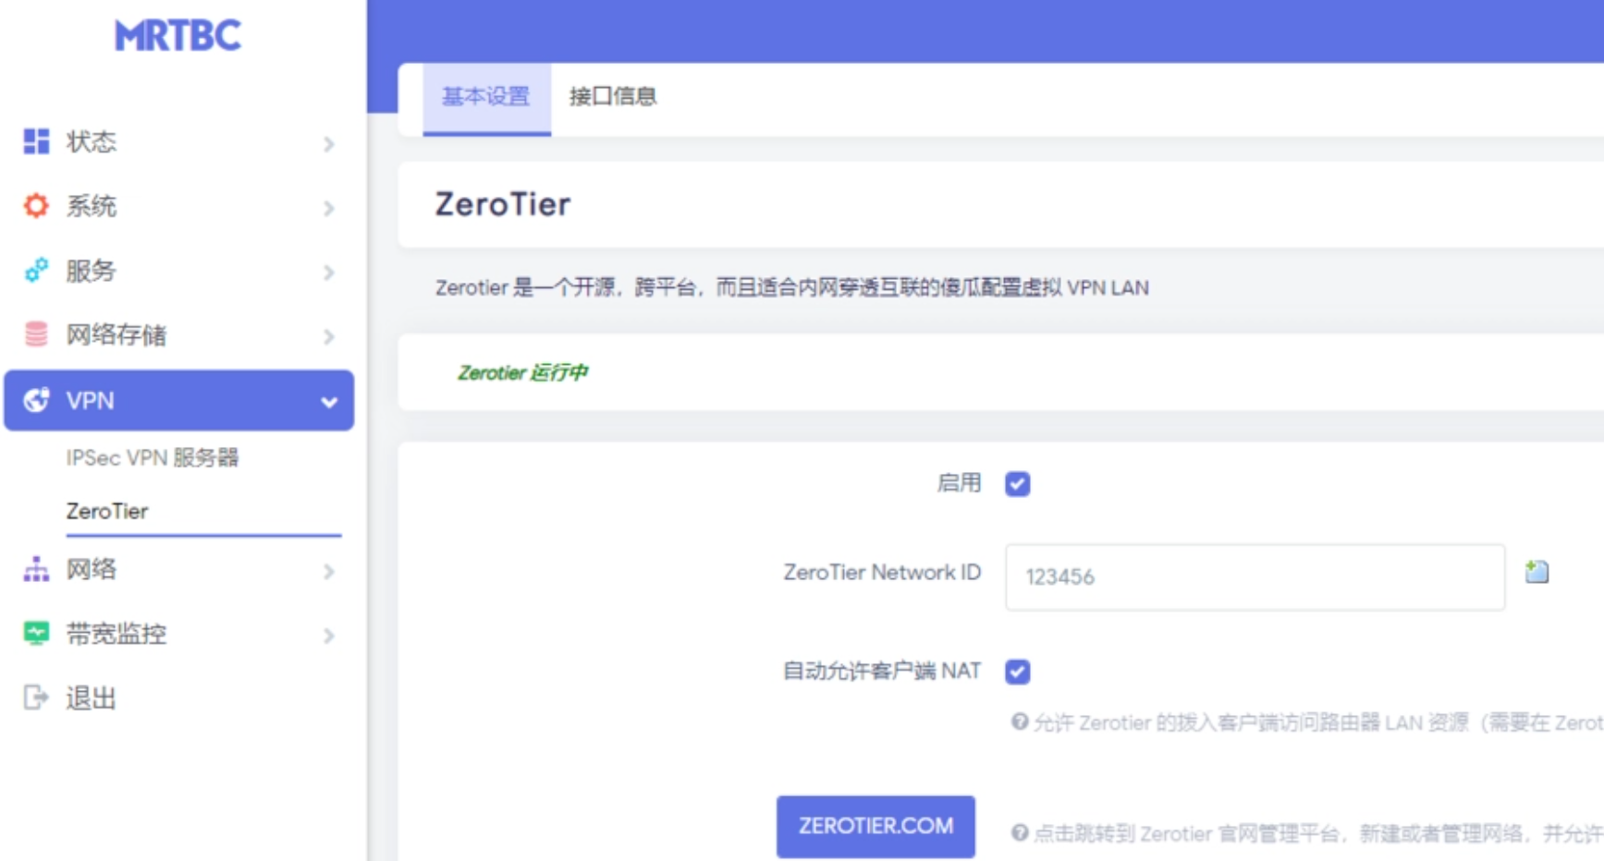Expand the 服务 menu chevron
This screenshot has height=861, width=1604.
pyautogui.click(x=328, y=273)
